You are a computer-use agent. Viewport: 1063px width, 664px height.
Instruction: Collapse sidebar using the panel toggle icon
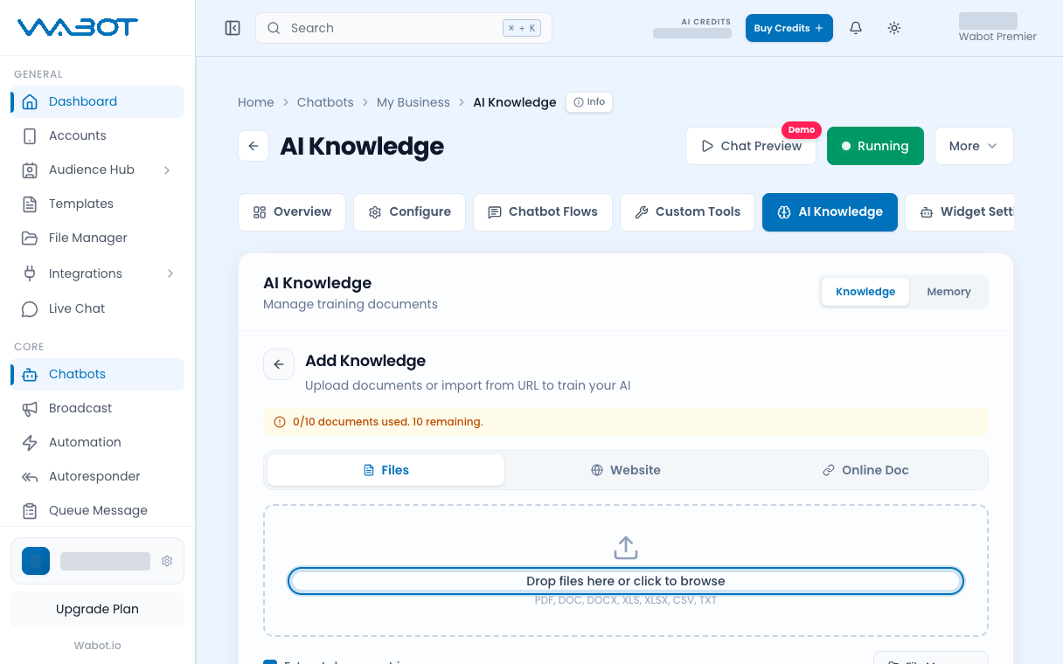[x=233, y=28]
